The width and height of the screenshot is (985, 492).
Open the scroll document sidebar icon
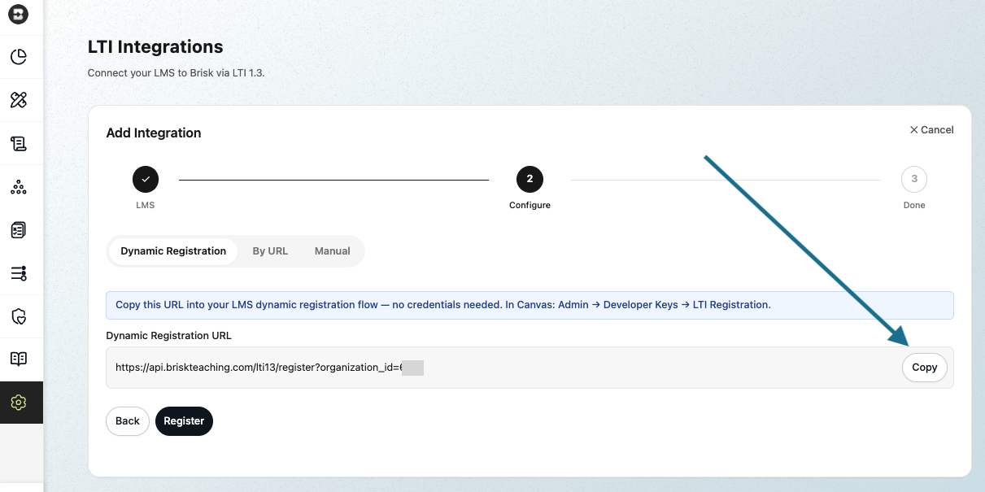[x=18, y=144]
